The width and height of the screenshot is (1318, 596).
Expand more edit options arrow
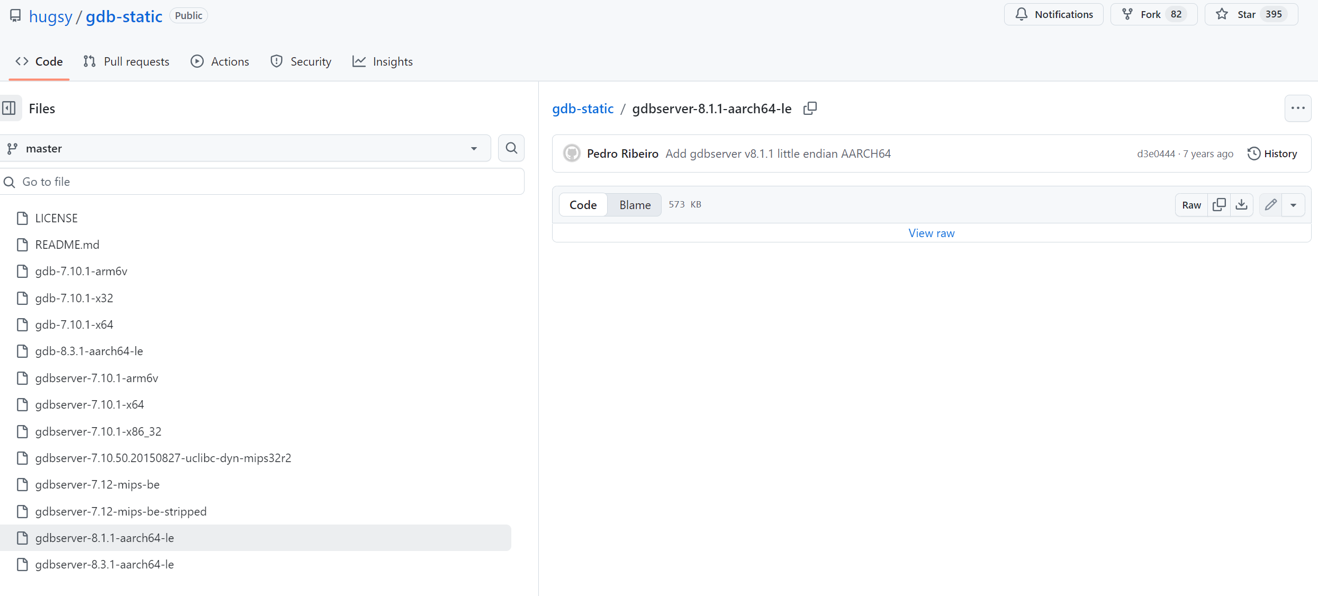tap(1293, 205)
